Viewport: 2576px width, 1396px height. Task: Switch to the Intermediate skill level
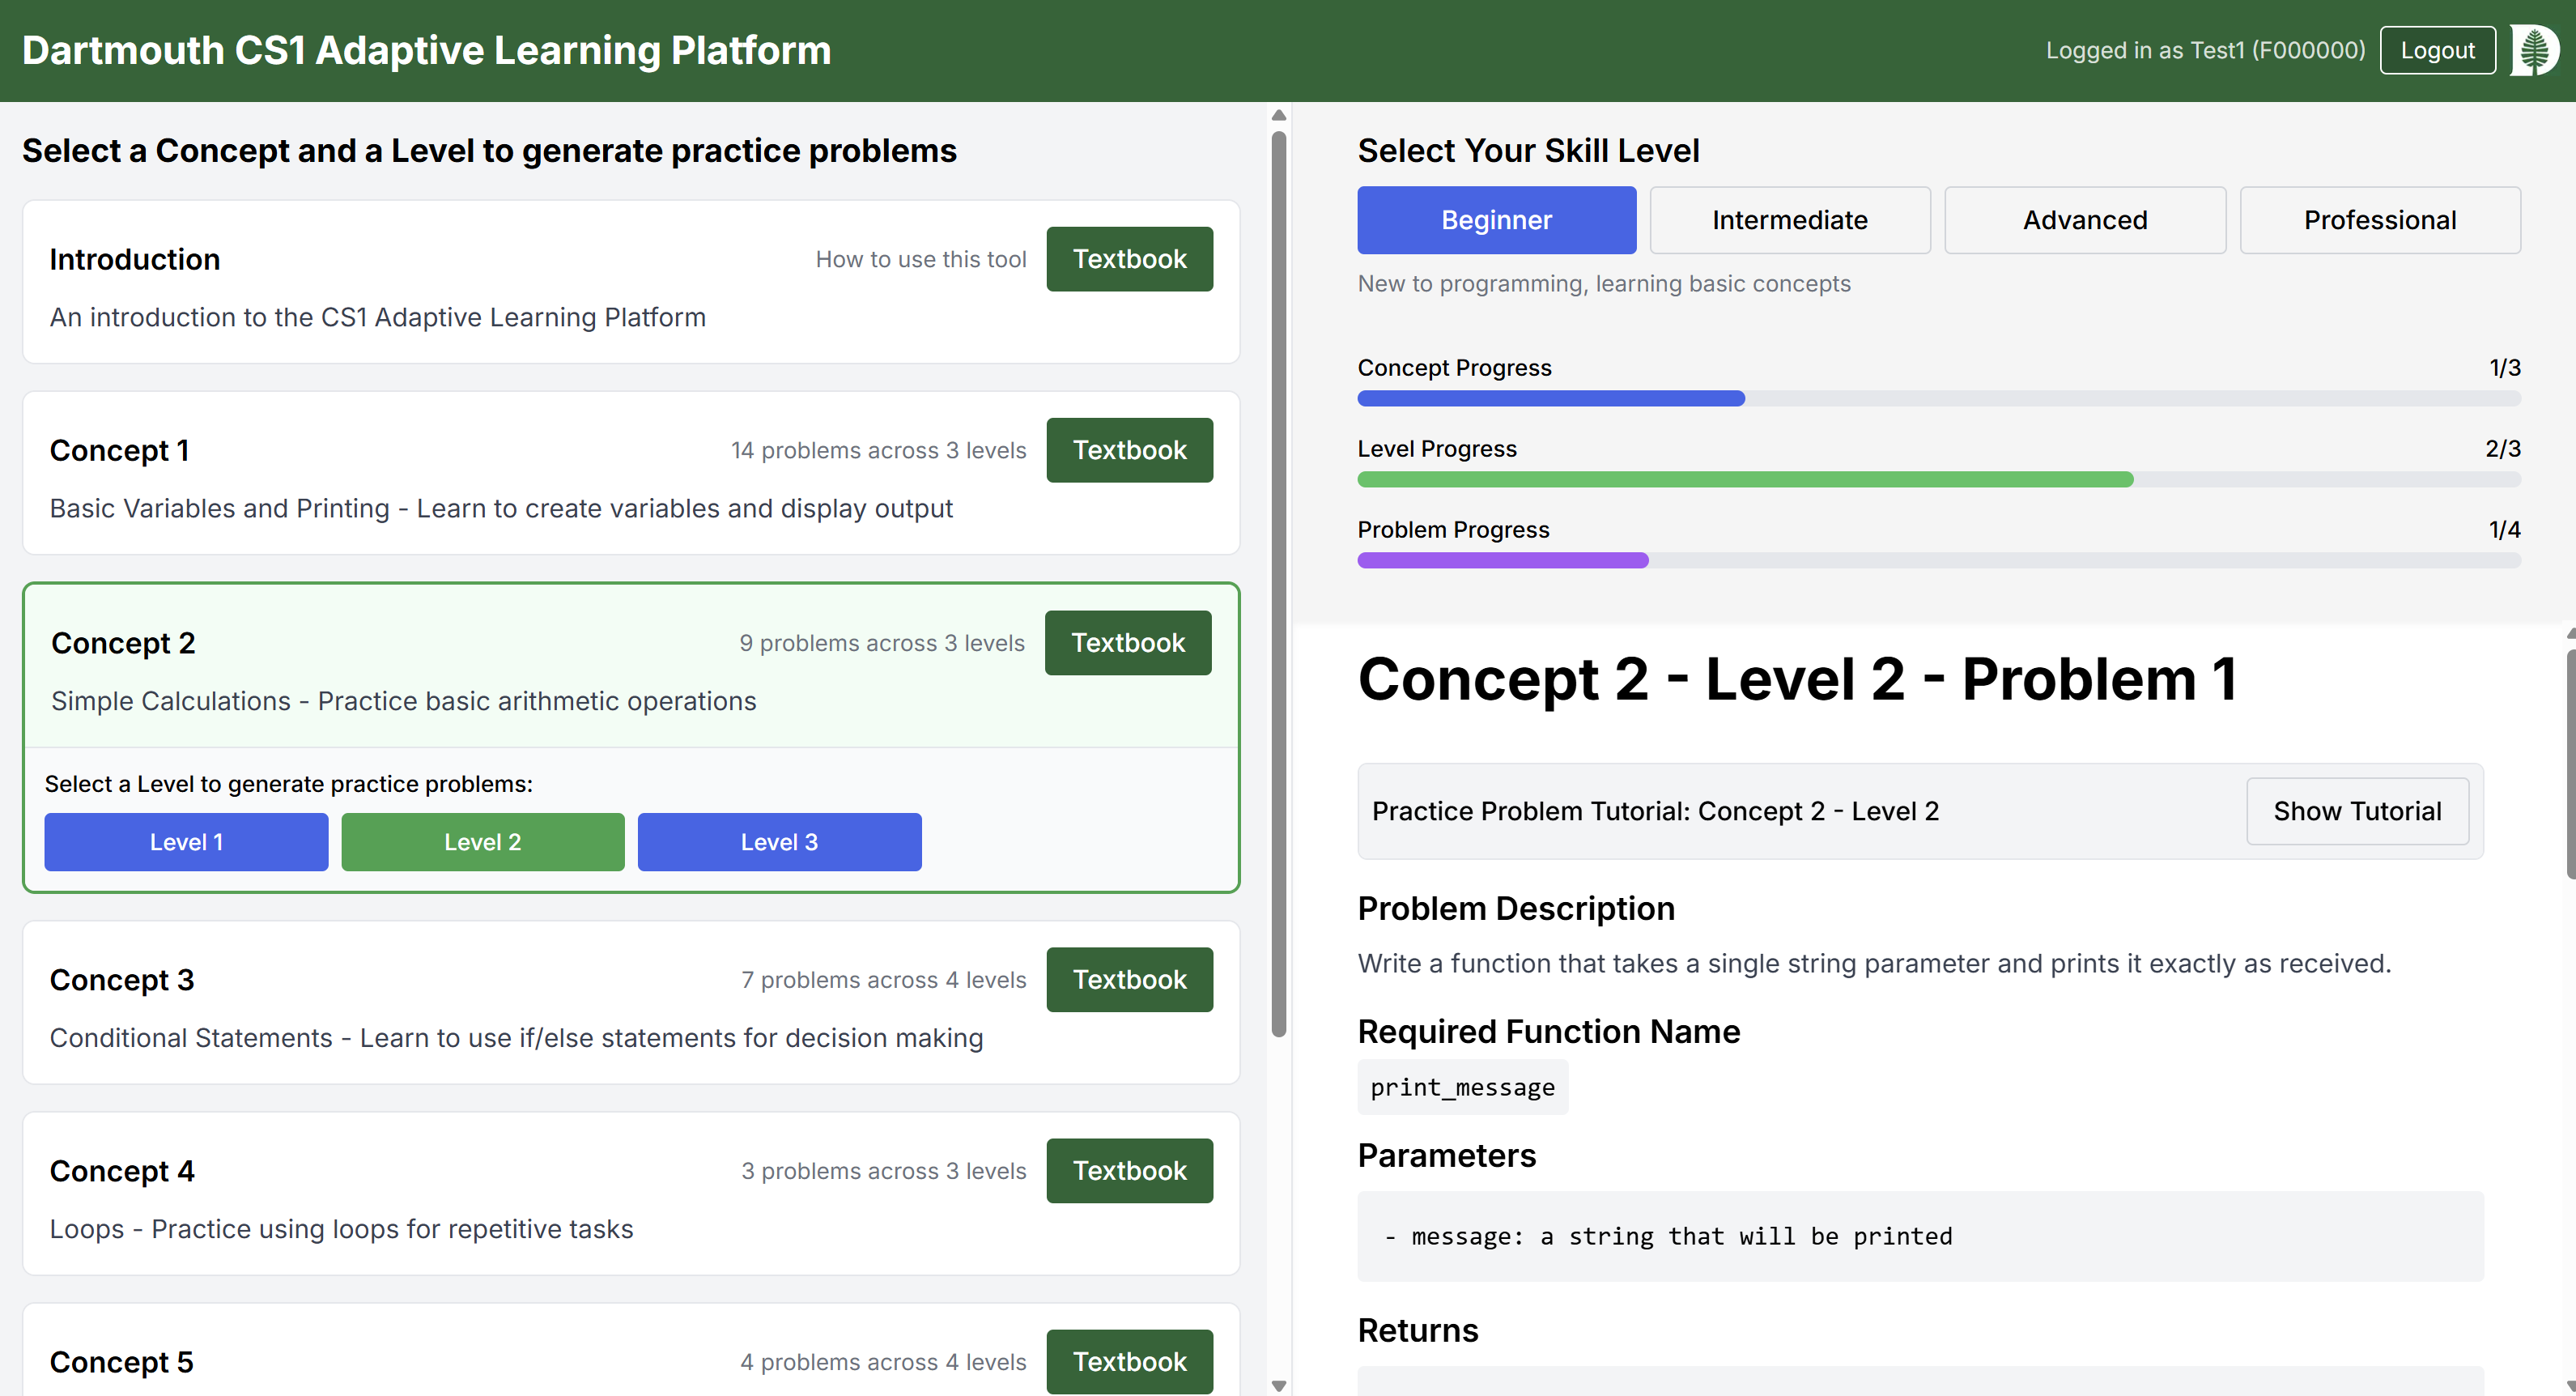(1790, 219)
